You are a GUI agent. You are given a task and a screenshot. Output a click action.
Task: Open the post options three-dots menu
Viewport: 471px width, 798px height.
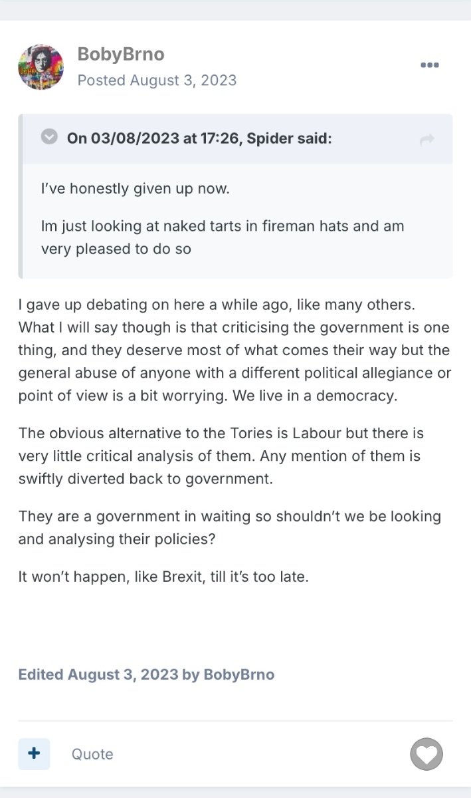pyautogui.click(x=430, y=65)
